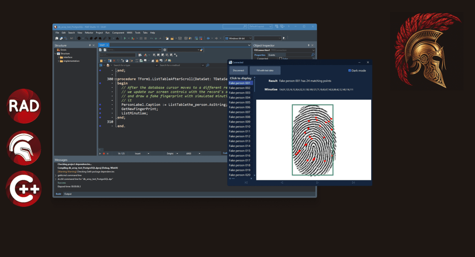
Task: Switch to the Output tab
Action: (x=68, y=194)
